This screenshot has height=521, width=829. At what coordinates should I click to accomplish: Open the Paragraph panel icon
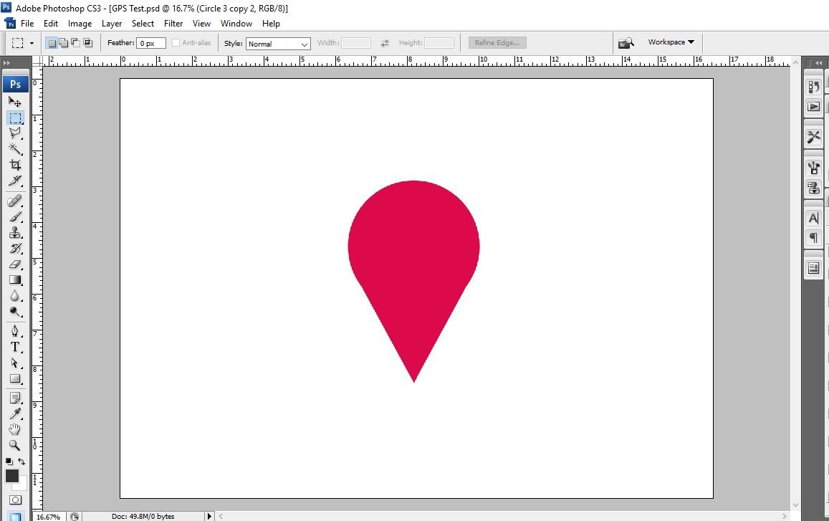click(x=814, y=238)
